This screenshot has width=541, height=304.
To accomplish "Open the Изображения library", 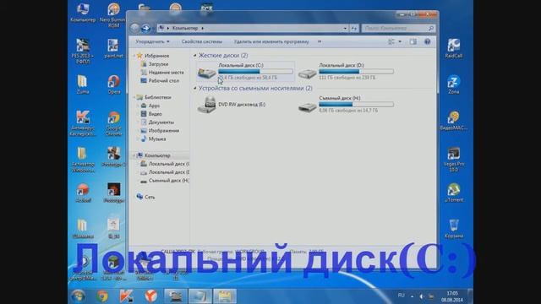I will point(163,131).
